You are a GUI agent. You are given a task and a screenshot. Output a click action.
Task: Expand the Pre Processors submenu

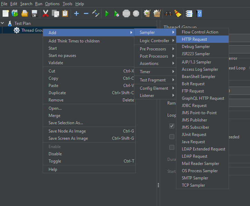[155, 49]
